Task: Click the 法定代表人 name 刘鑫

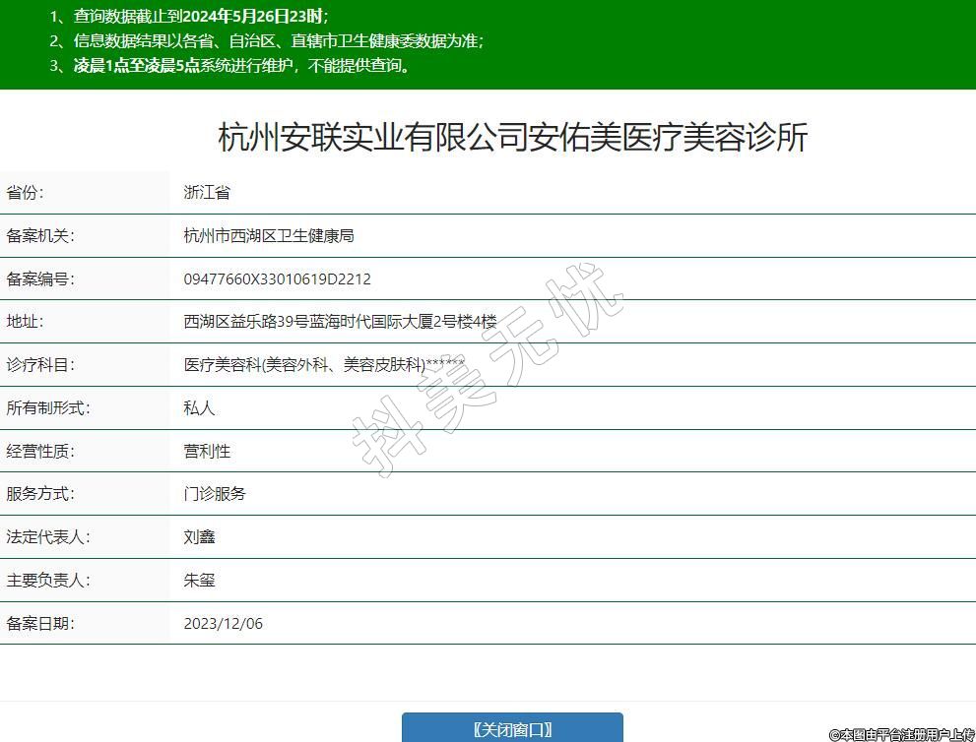Action: (199, 537)
